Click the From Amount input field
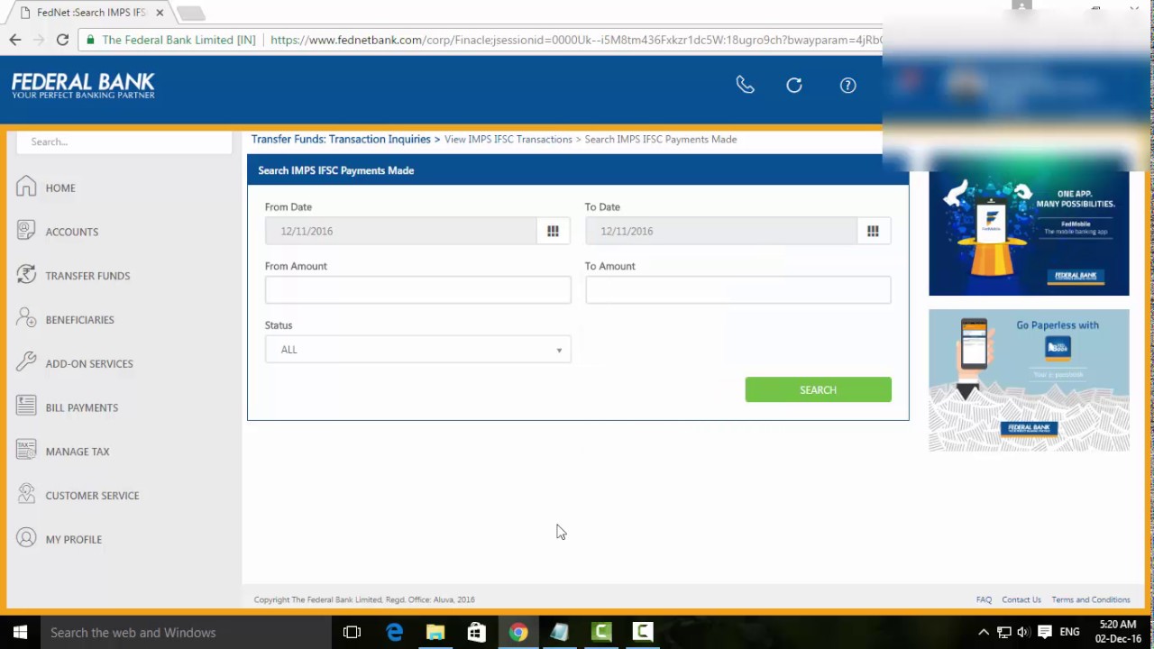Image resolution: width=1154 pixels, height=649 pixels. point(417,290)
